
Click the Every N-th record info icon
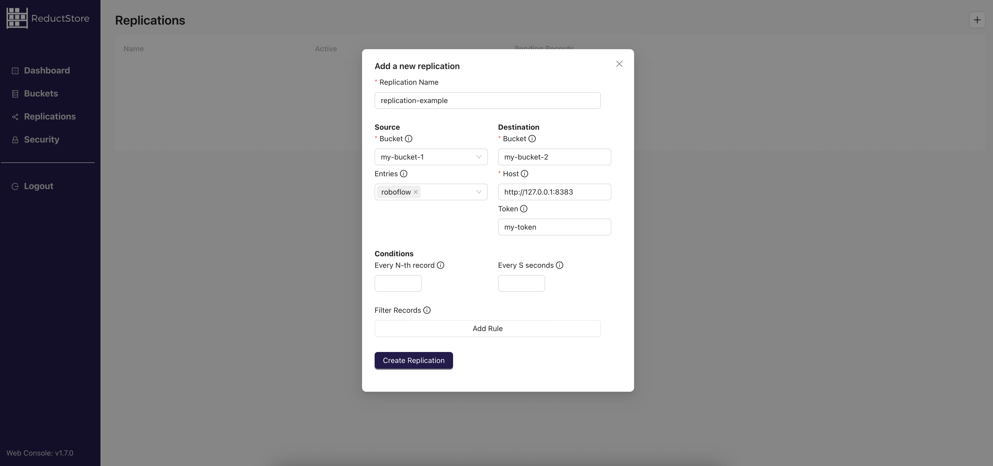click(441, 265)
